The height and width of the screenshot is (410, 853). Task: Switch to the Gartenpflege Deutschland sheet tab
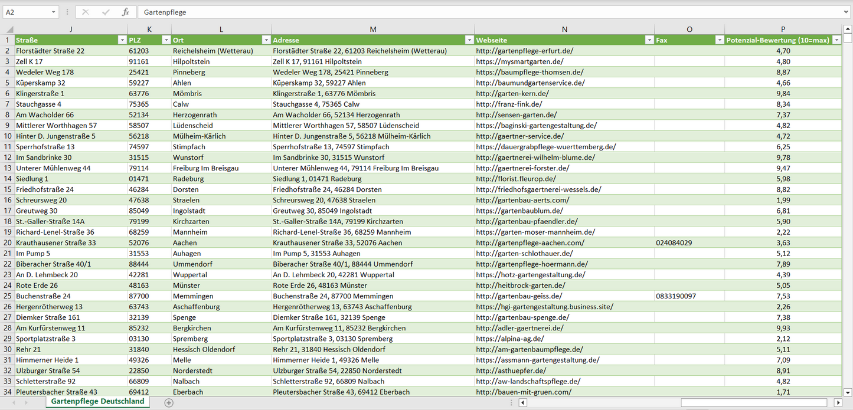click(97, 401)
